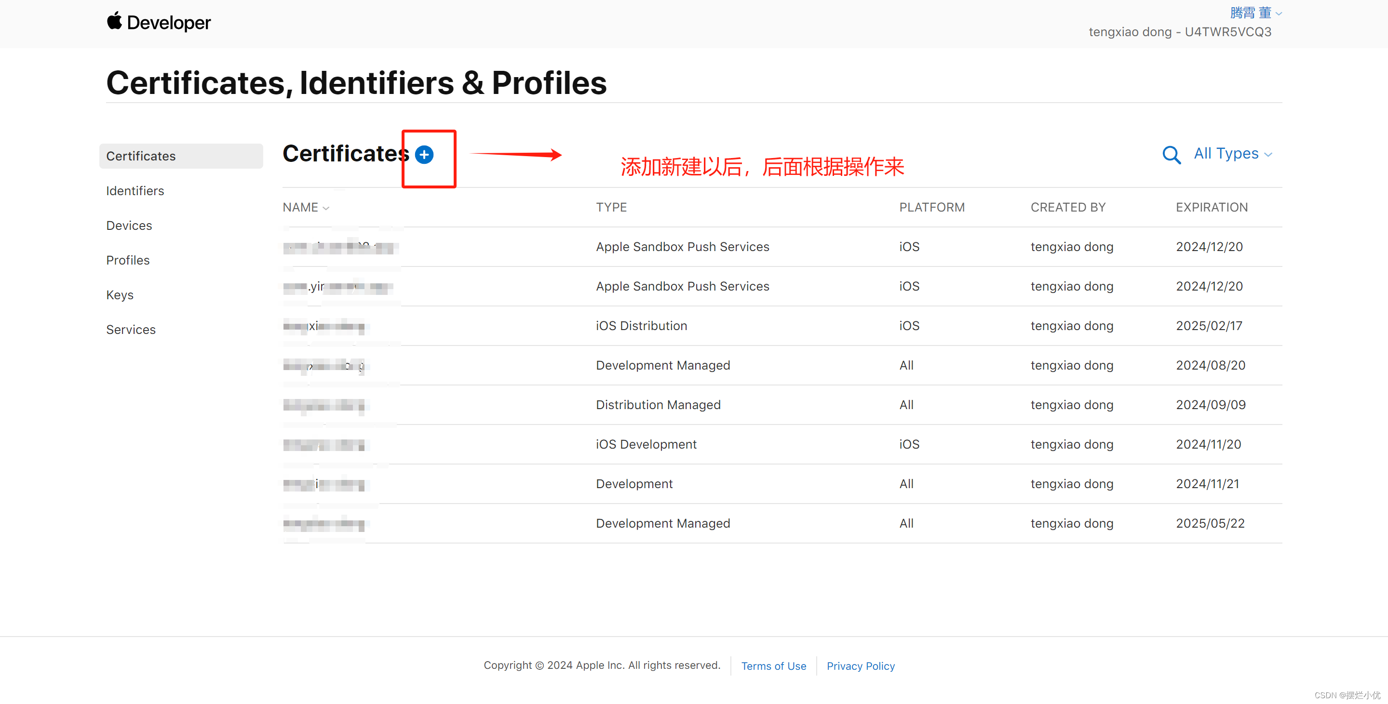The width and height of the screenshot is (1388, 704).
Task: Select Keys in the sidebar
Action: (x=120, y=295)
